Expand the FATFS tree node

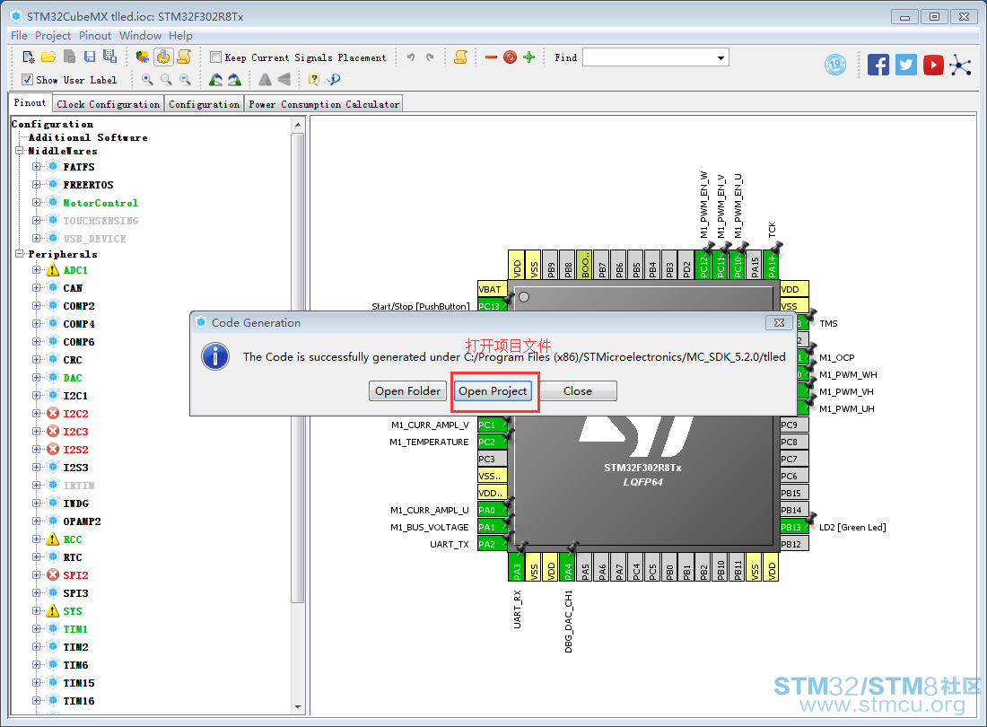point(37,167)
